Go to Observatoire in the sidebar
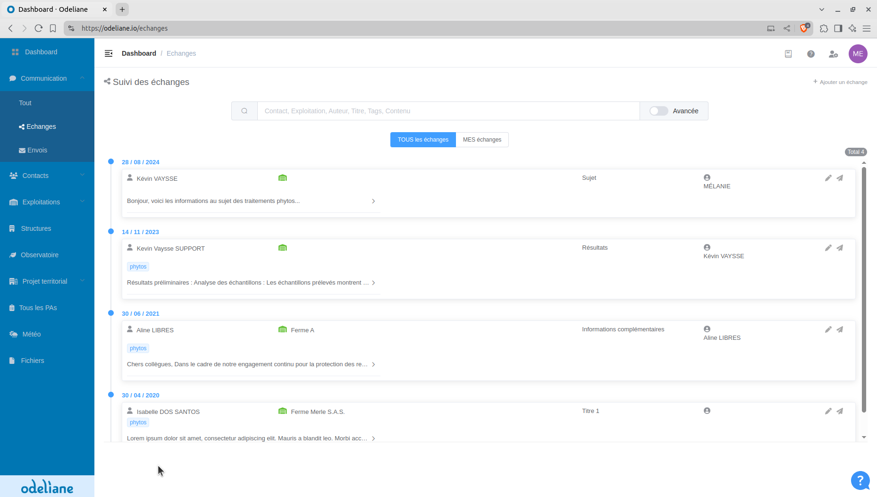The height and width of the screenshot is (497, 877). pyautogui.click(x=40, y=255)
